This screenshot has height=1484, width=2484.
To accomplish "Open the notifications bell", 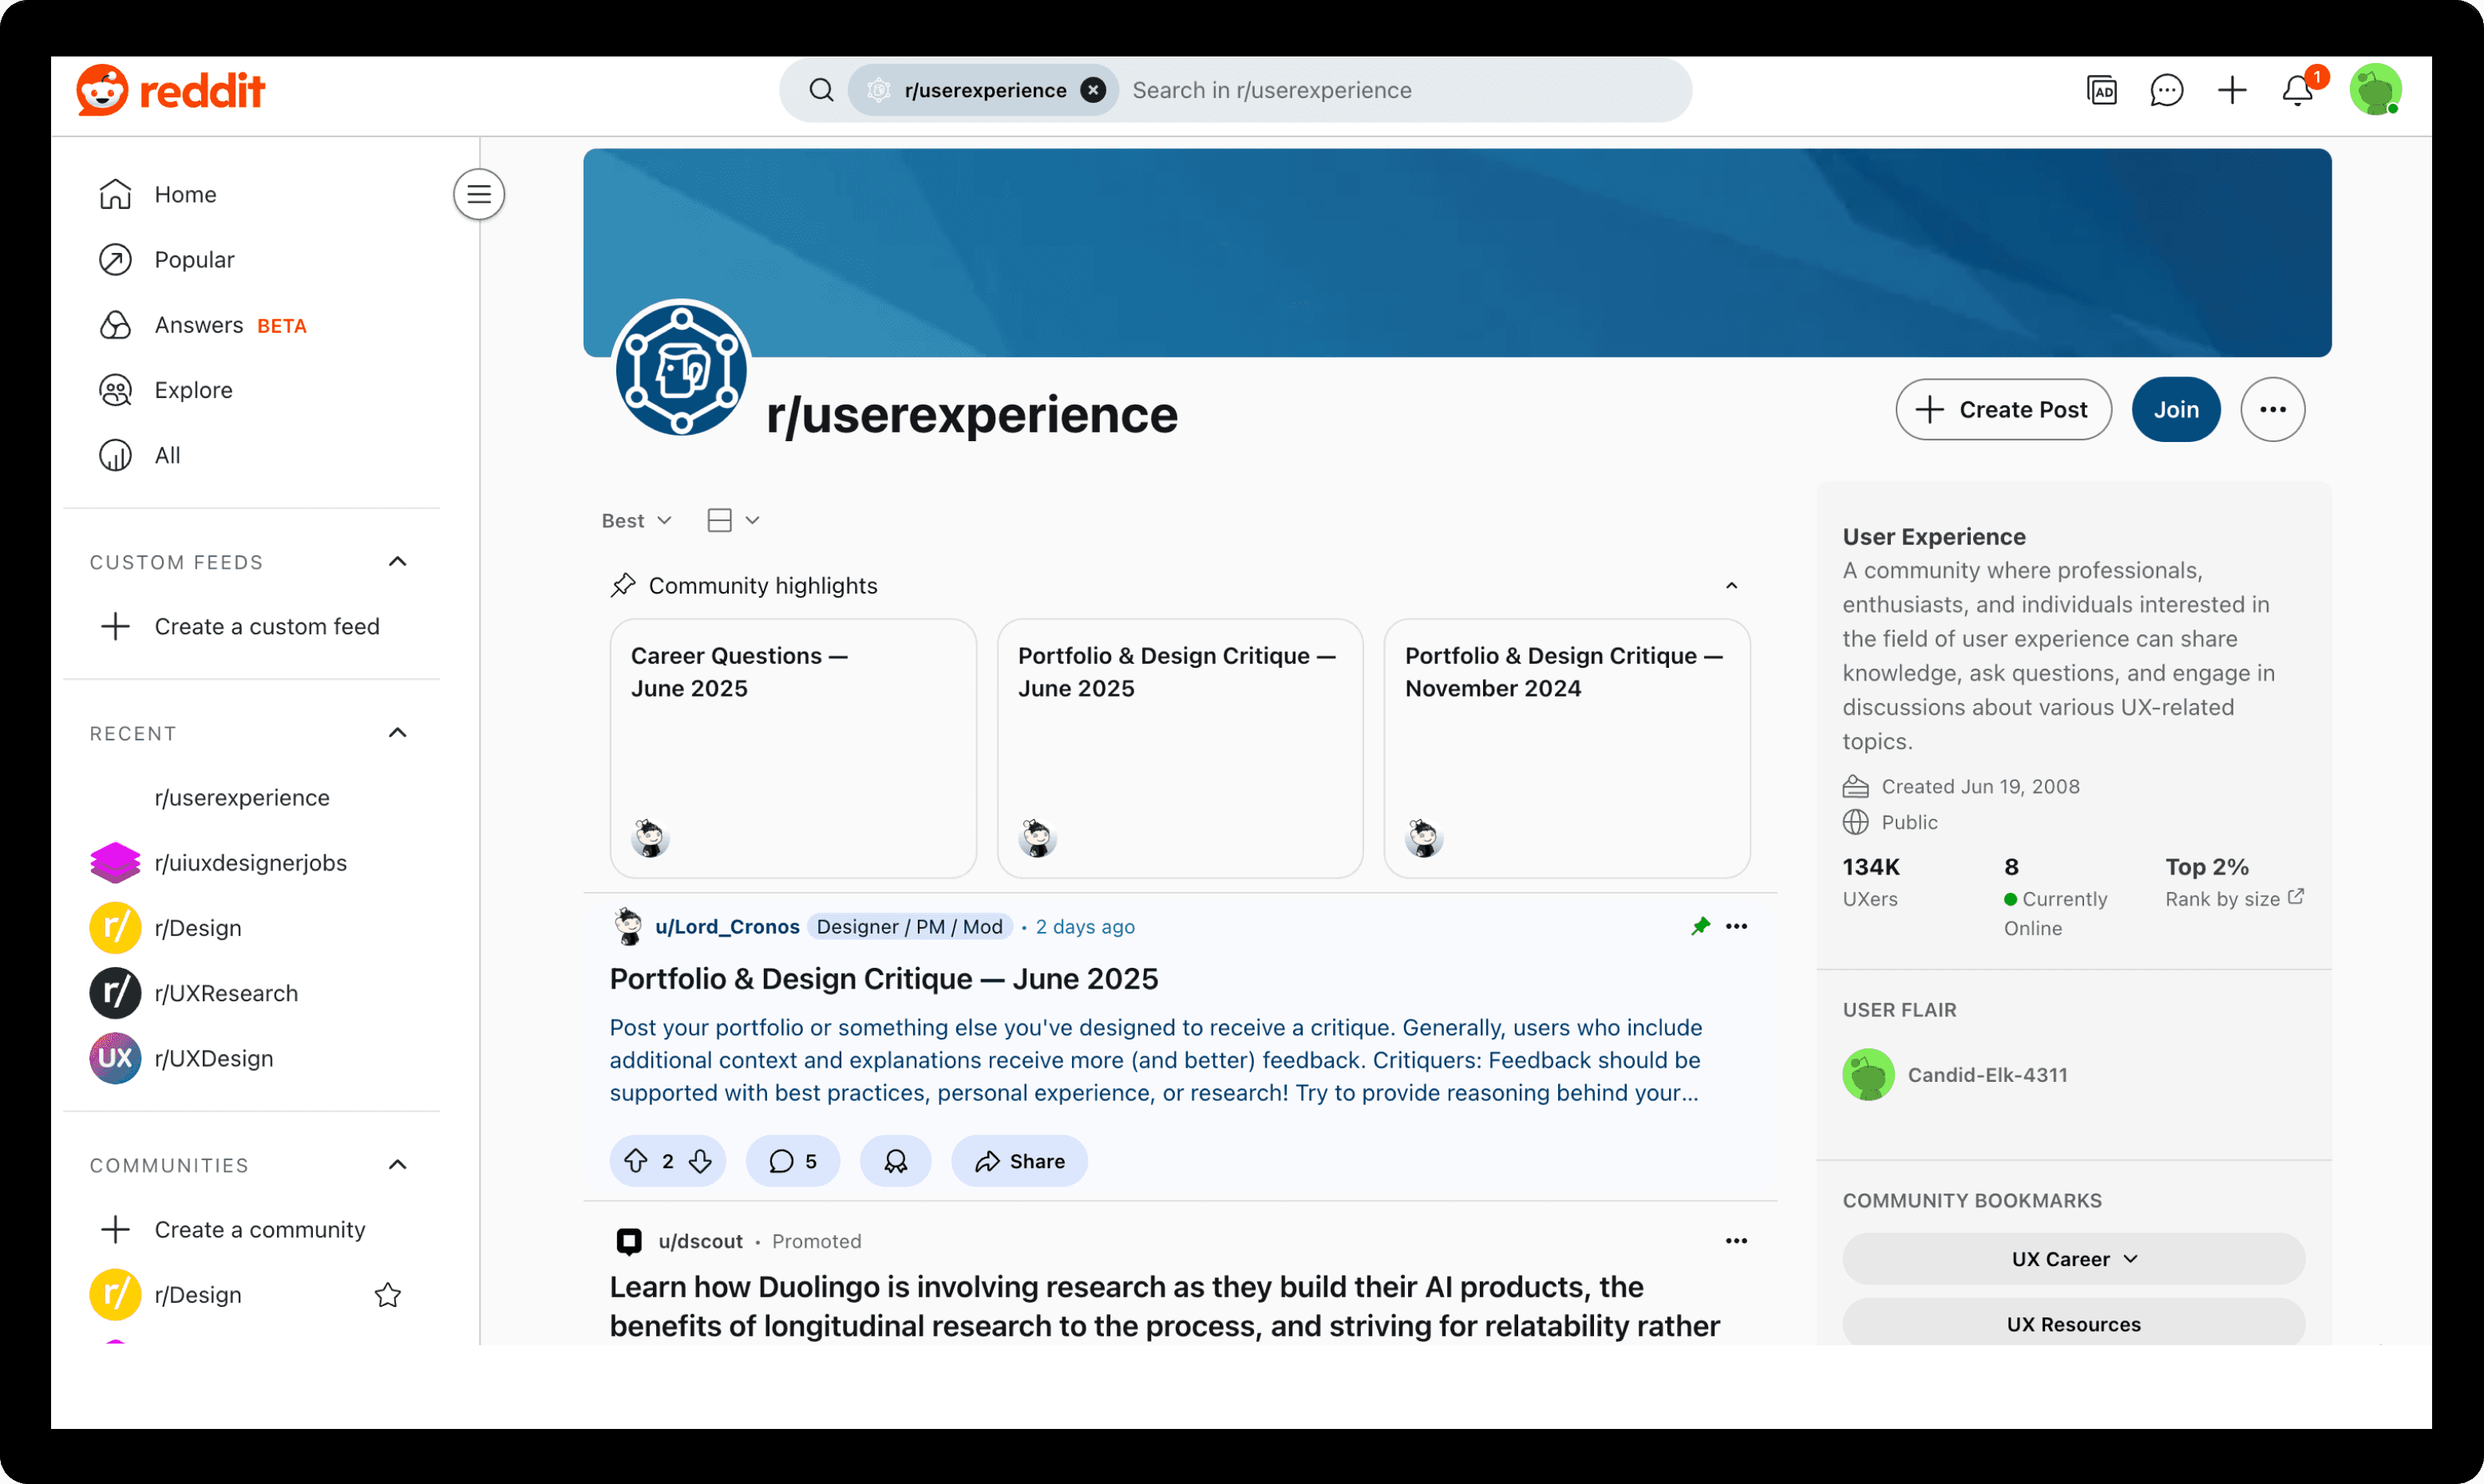I will [2298, 90].
